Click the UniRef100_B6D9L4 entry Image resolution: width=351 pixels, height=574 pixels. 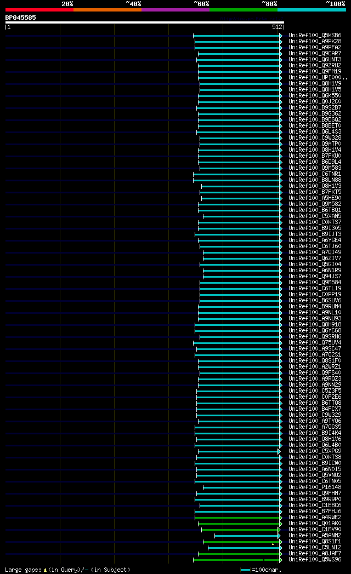pos(315,162)
